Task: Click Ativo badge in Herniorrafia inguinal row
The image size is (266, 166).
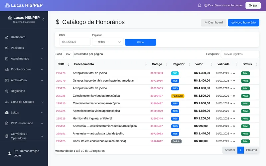Action: (245, 119)
